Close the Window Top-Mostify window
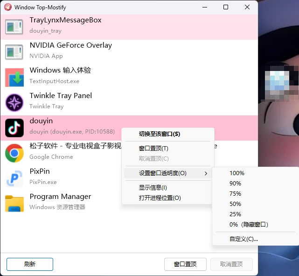 tap(247, 7)
